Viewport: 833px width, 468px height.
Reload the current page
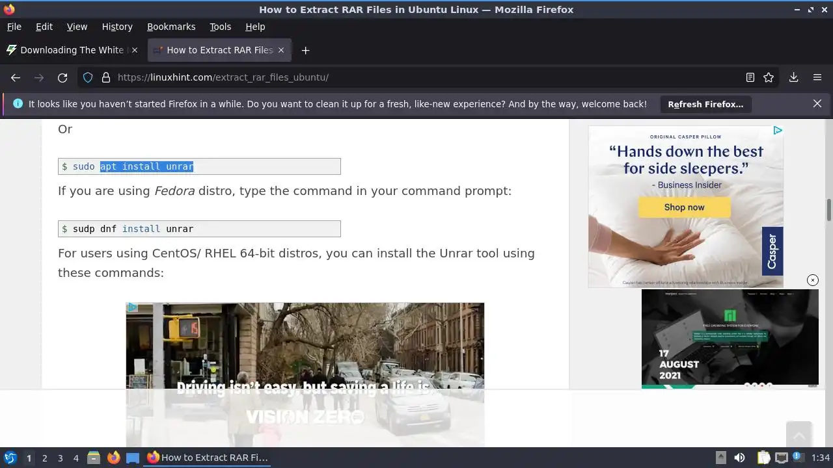tap(62, 77)
